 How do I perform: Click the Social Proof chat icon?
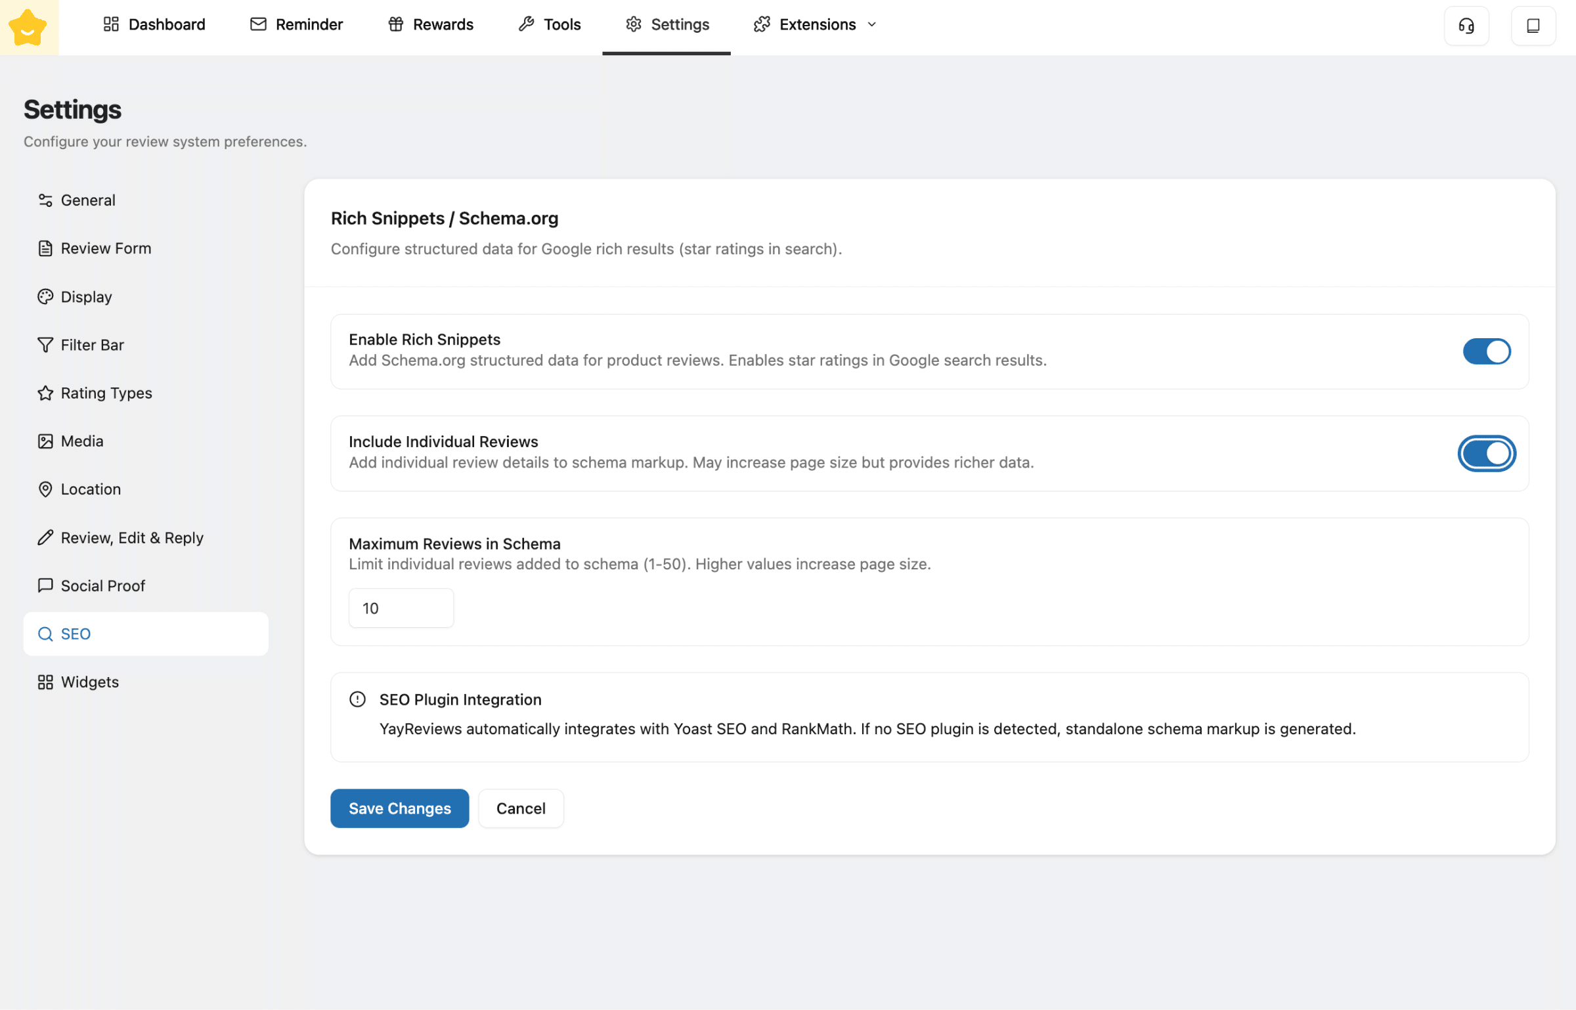click(45, 585)
